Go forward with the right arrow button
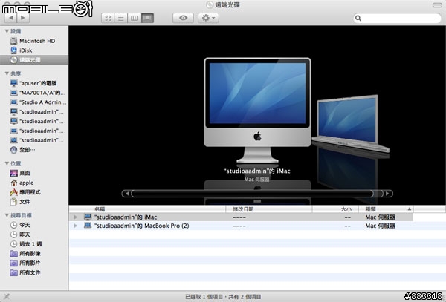This screenshot has width=446, height=302. pyautogui.click(x=23, y=18)
